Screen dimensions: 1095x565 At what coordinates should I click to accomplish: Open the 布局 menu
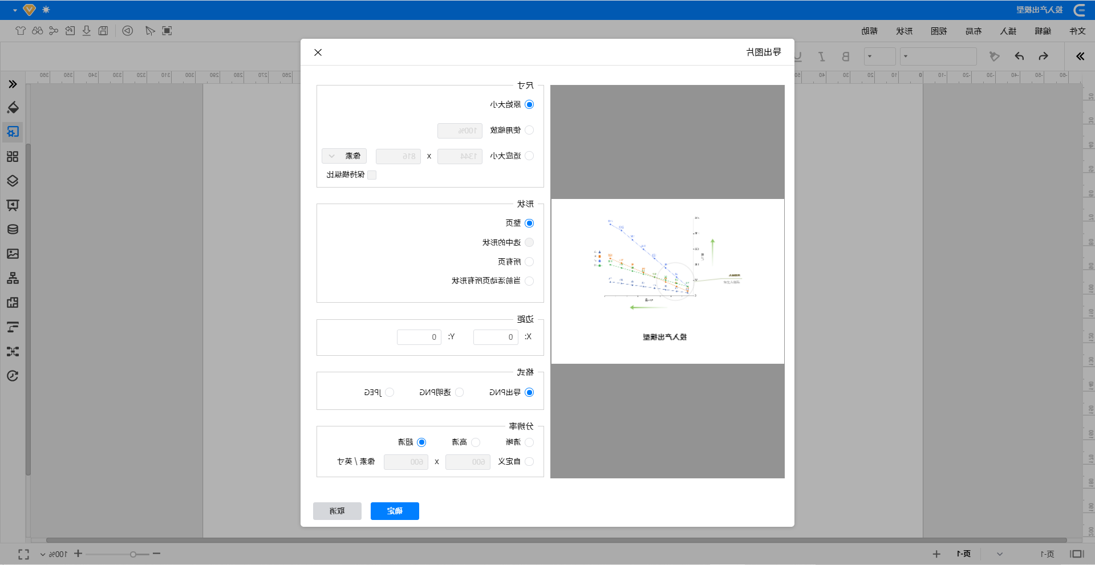click(974, 31)
